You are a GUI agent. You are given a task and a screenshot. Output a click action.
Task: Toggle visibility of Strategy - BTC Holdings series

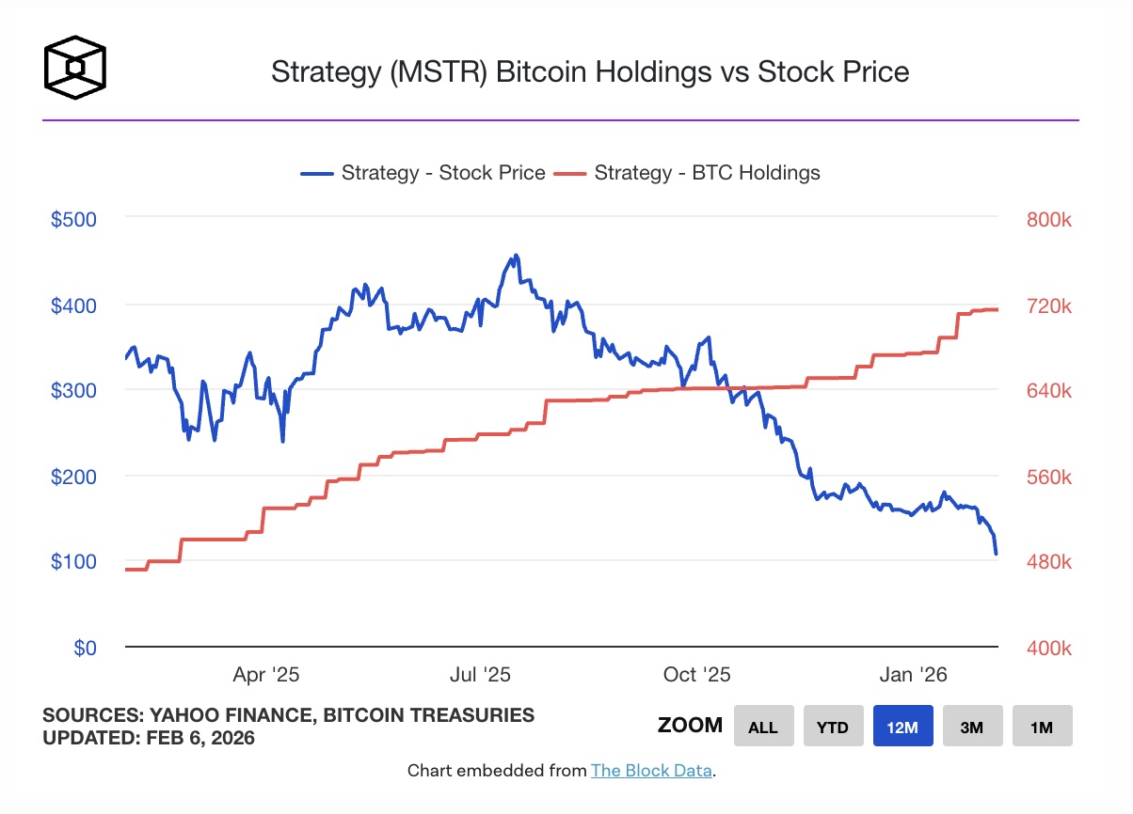pyautogui.click(x=707, y=173)
